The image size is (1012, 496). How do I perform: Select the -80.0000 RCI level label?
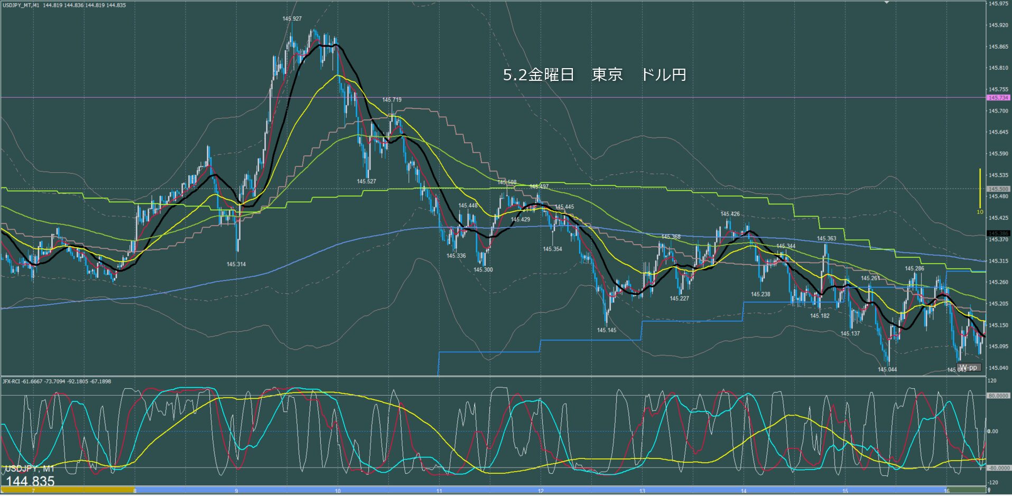tap(999, 468)
